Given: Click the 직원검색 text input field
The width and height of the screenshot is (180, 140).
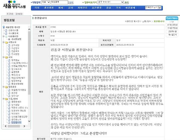Looking at the screenshot, I should [59, 2].
